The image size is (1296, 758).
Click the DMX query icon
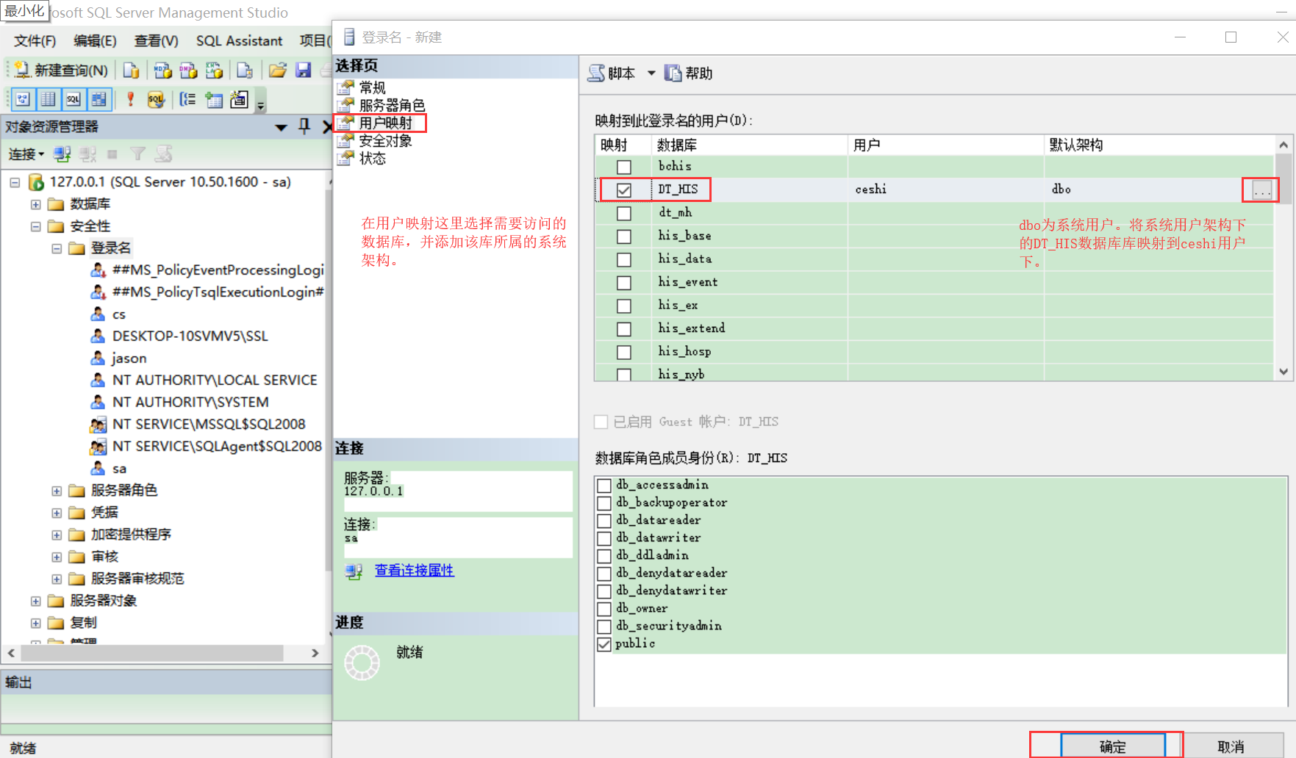pyautogui.click(x=188, y=71)
